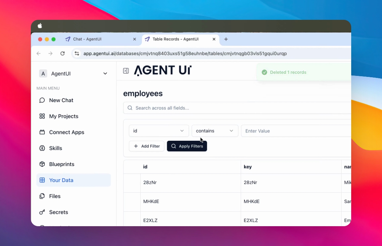The width and height of the screenshot is (382, 246).
Task: Click Apply Filters button
Action: [187, 146]
